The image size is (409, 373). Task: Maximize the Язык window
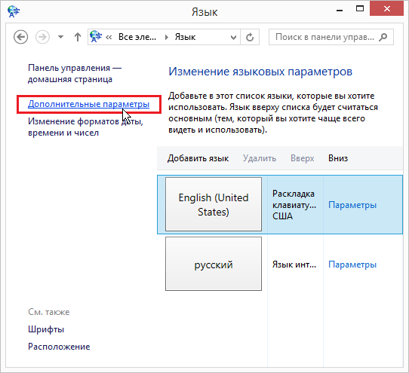tap(360, 9)
